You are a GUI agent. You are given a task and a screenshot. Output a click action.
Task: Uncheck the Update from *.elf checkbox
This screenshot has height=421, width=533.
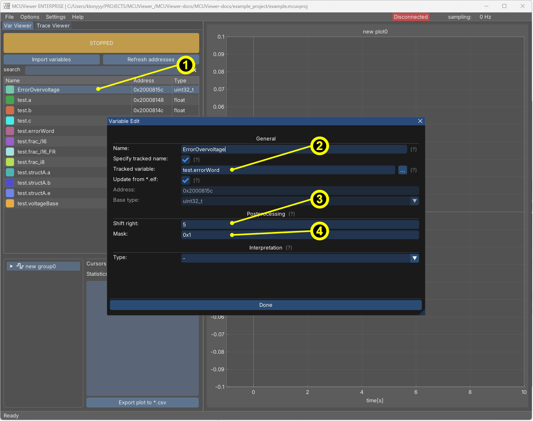click(186, 181)
